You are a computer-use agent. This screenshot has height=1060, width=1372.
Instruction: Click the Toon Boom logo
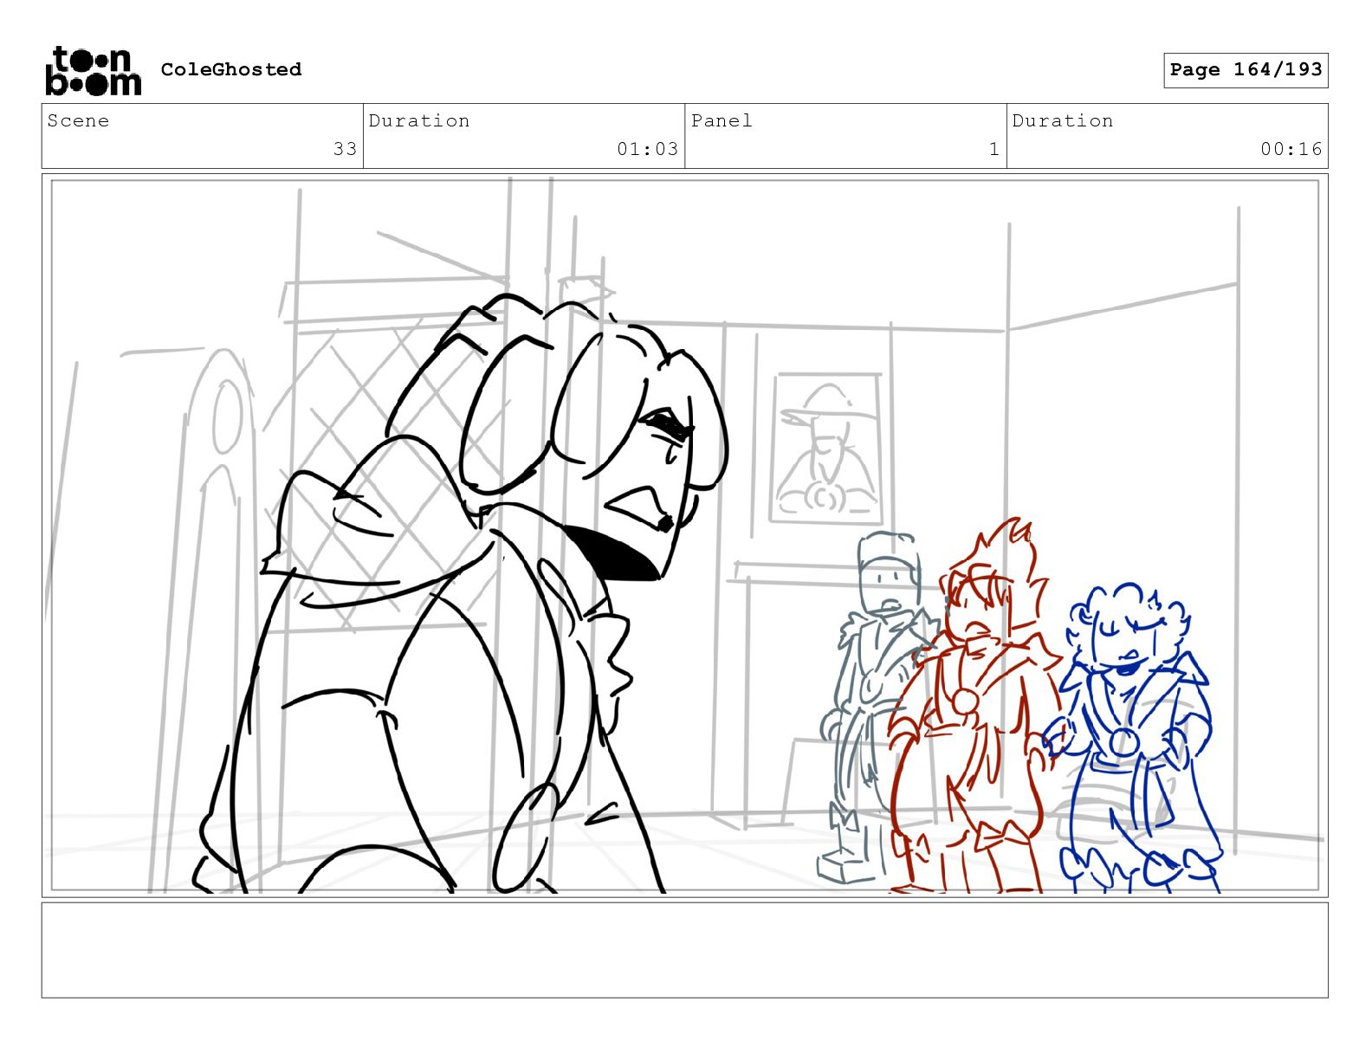pyautogui.click(x=93, y=70)
